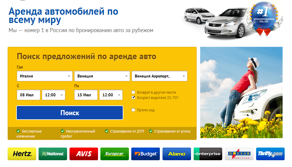The height and width of the screenshot is (167, 292).
Task: Change the pickup time 12:00 dropdown
Action: point(54,95)
